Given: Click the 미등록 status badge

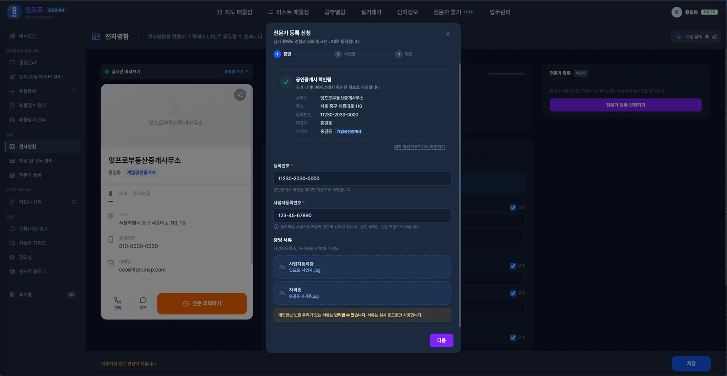Looking at the screenshot, I should pyautogui.click(x=581, y=73).
